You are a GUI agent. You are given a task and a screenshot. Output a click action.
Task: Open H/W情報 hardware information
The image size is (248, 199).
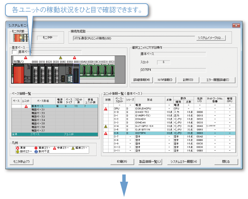click(165, 80)
